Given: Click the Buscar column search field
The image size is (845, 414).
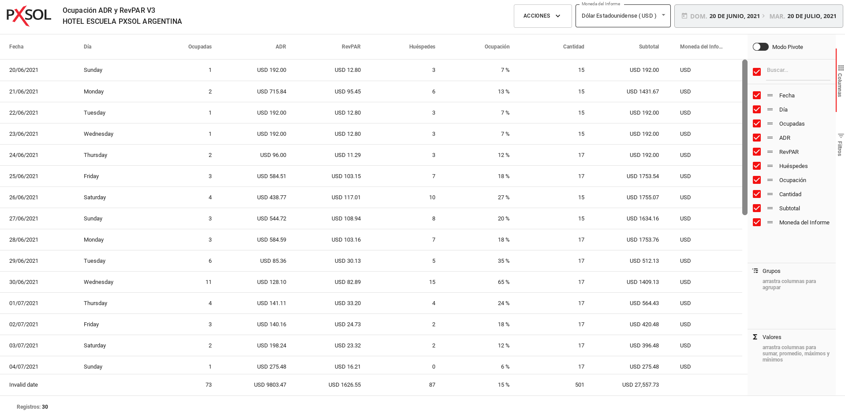Looking at the screenshot, I should pos(797,70).
